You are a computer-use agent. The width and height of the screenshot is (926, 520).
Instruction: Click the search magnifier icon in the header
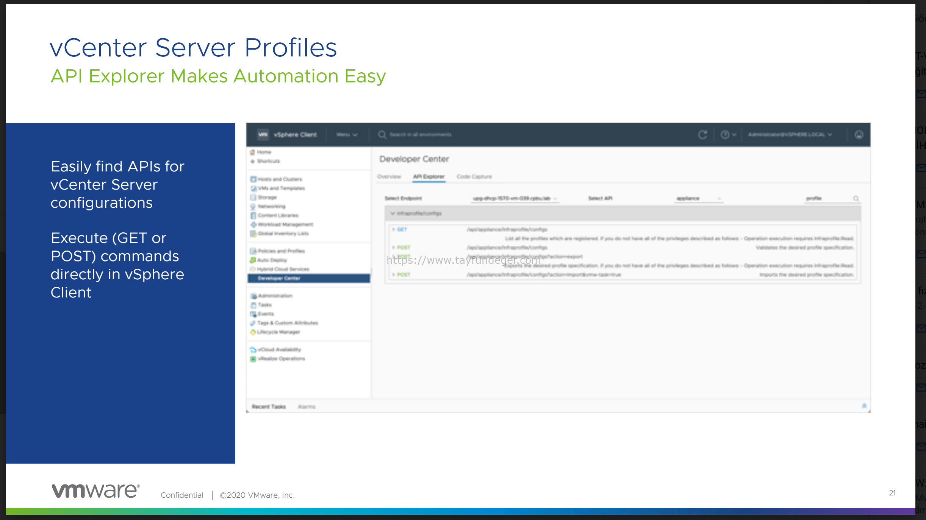(382, 135)
